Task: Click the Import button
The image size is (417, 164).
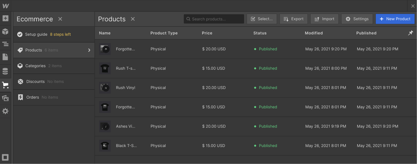Action: (x=325, y=19)
